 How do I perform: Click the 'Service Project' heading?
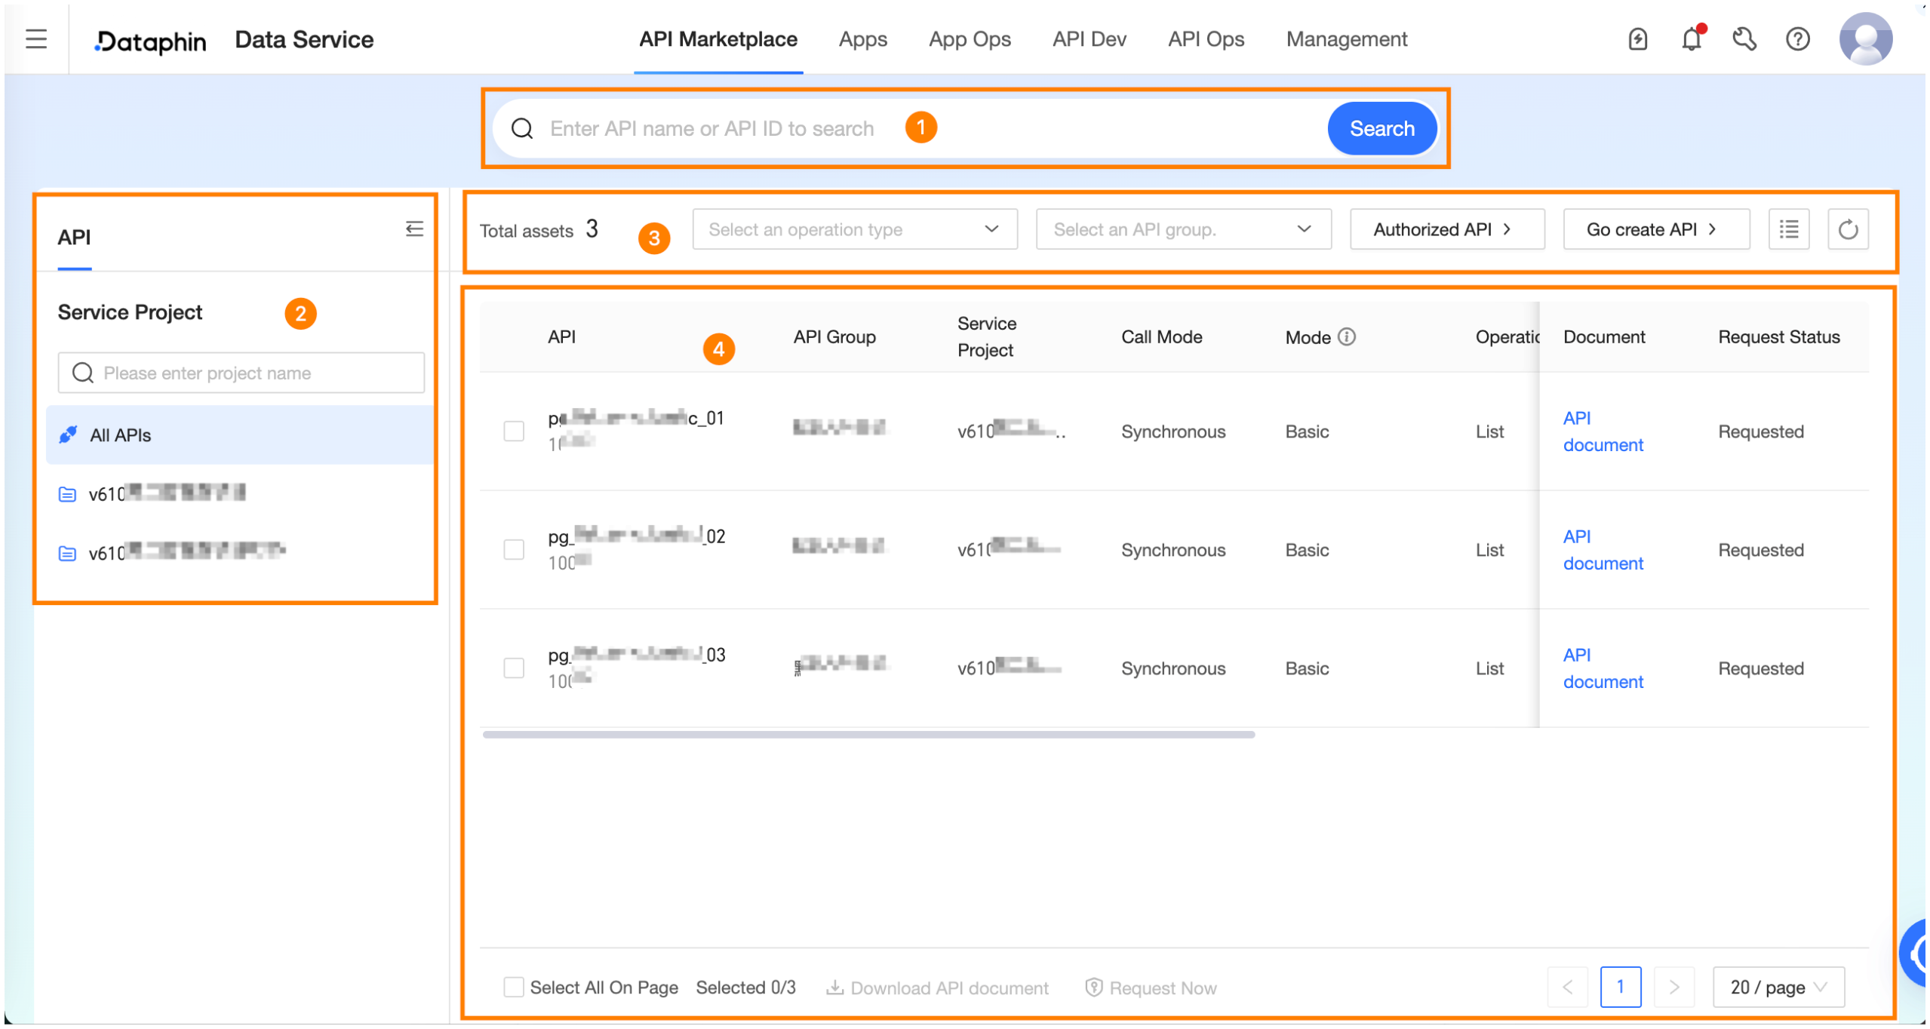pos(130,312)
